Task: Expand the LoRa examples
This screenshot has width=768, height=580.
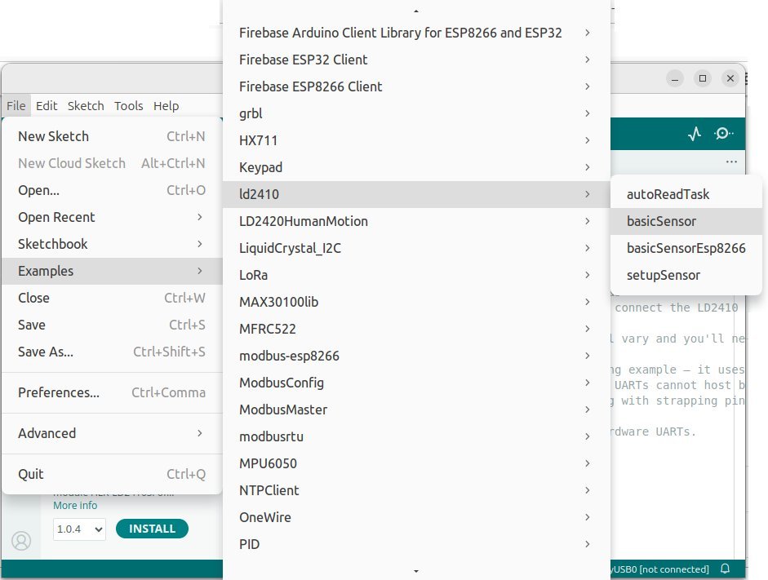Action: (416, 275)
